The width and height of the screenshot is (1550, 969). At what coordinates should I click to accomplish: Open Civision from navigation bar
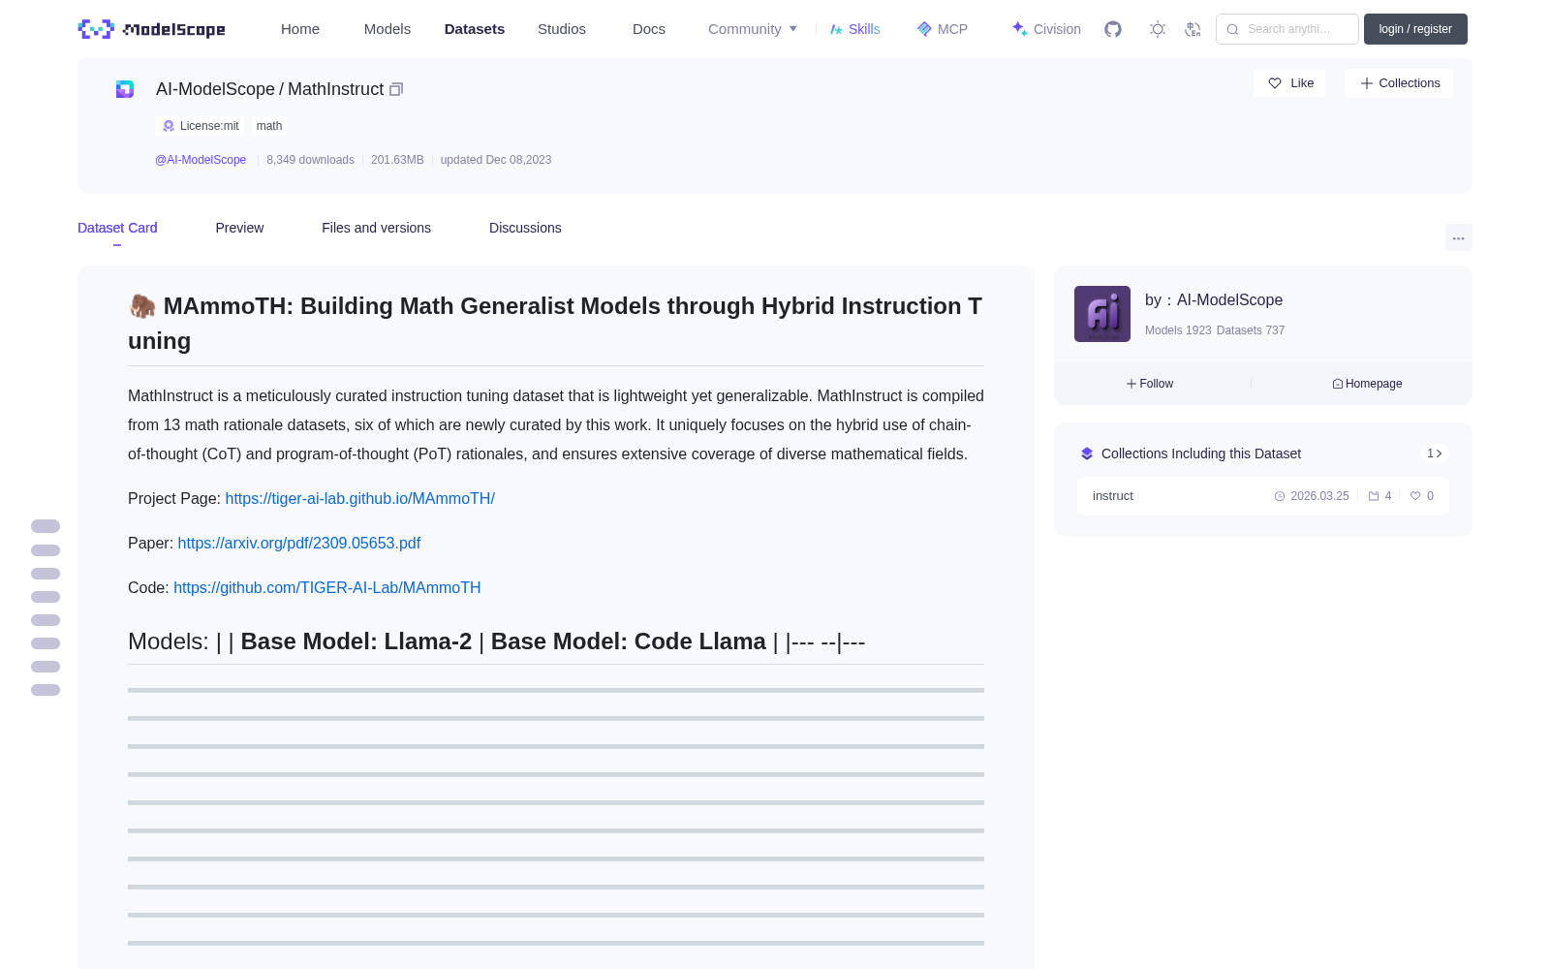[1046, 29]
